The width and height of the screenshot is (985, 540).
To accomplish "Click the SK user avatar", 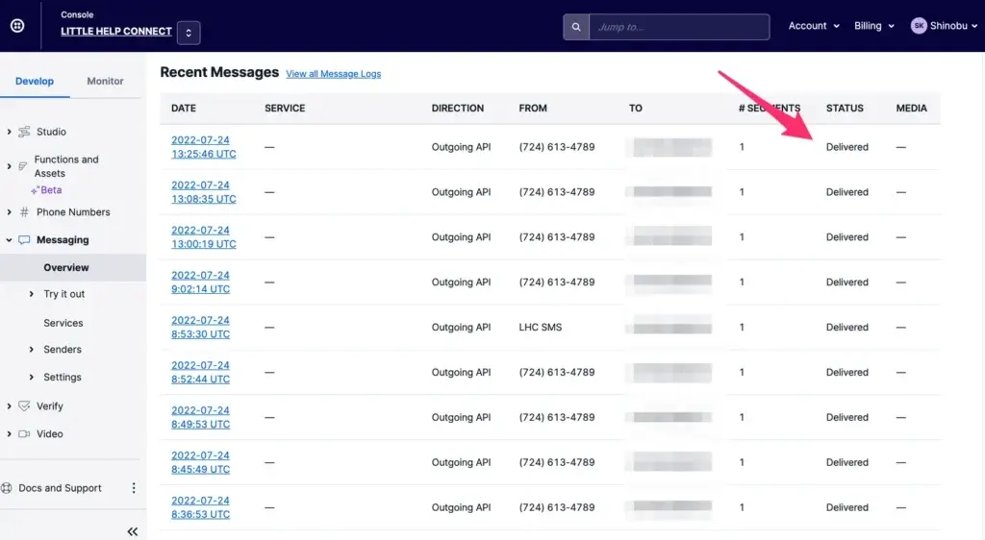I will click(x=919, y=26).
